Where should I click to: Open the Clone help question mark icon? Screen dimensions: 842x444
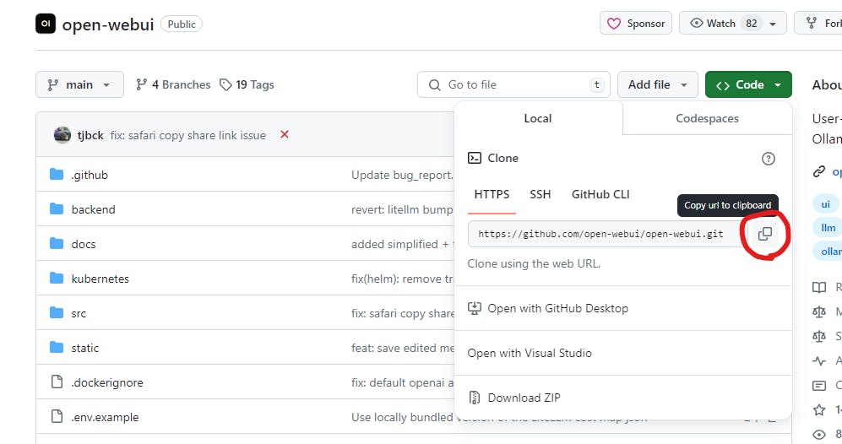tap(769, 159)
